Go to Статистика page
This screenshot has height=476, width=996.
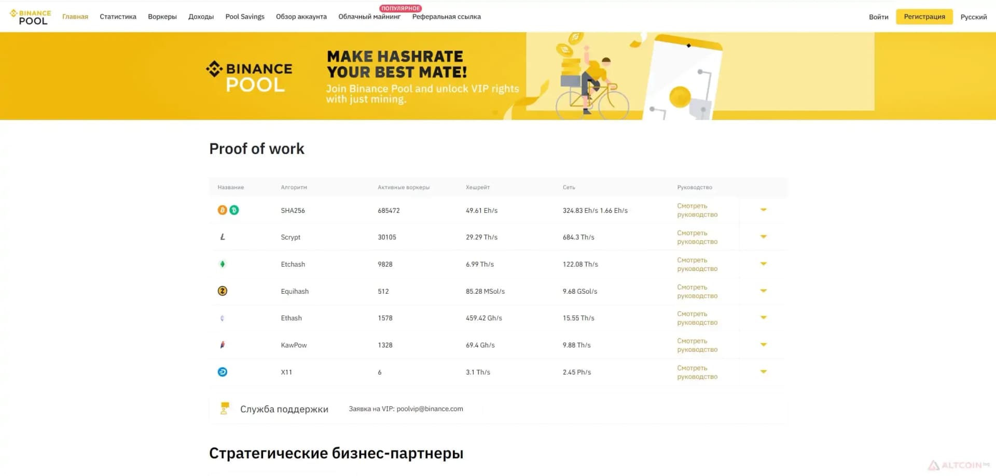coord(118,17)
